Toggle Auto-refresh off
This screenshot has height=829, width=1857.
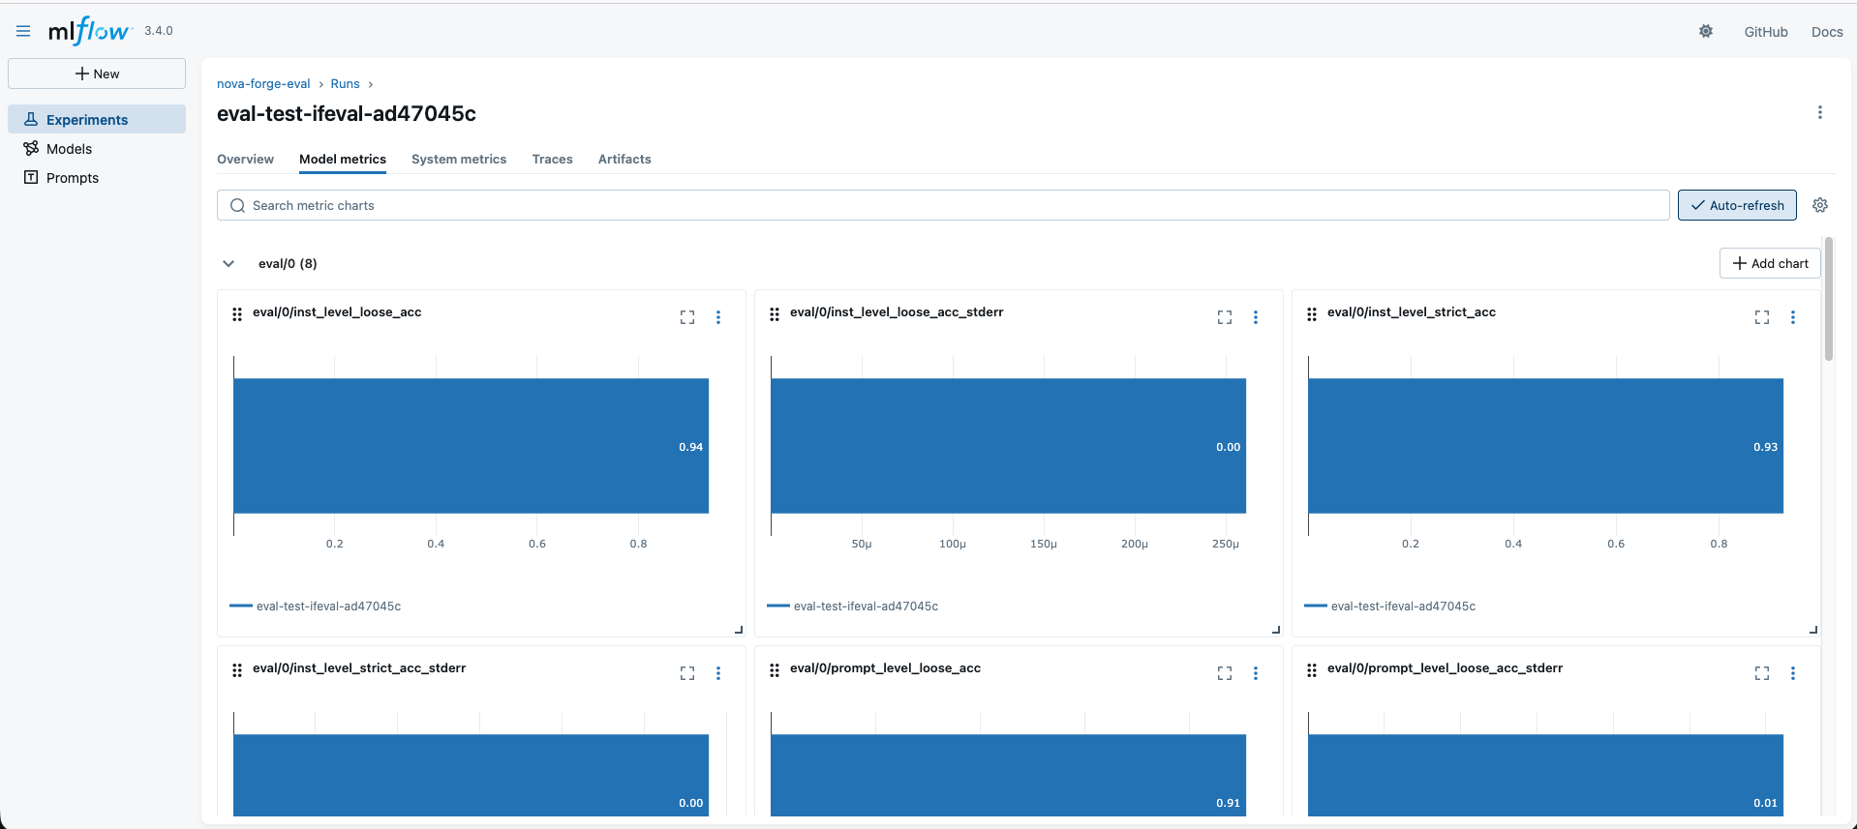click(1737, 205)
